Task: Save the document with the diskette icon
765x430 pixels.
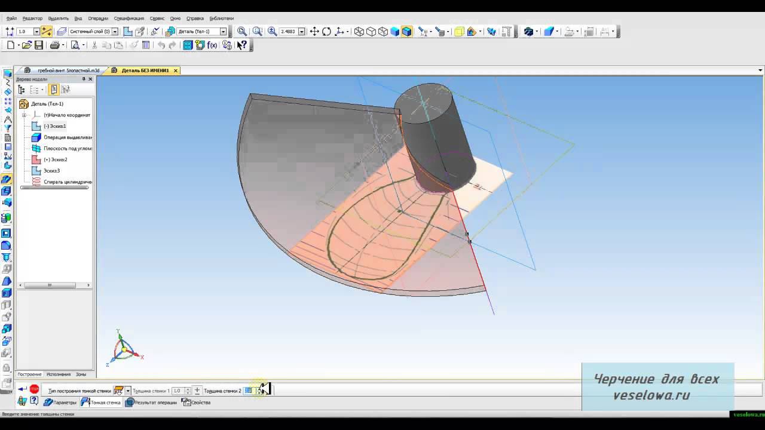Action: [x=39, y=45]
